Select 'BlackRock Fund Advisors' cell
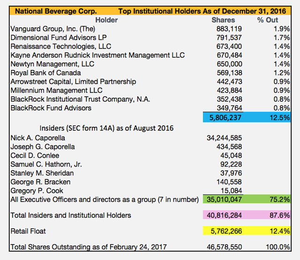 pyautogui.click(x=51, y=108)
